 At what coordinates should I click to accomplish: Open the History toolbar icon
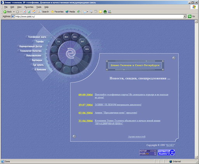coord(79,12)
